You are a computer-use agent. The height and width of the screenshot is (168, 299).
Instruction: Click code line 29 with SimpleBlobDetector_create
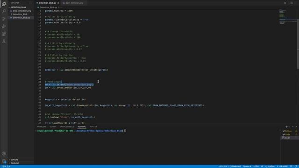[x=76, y=70]
